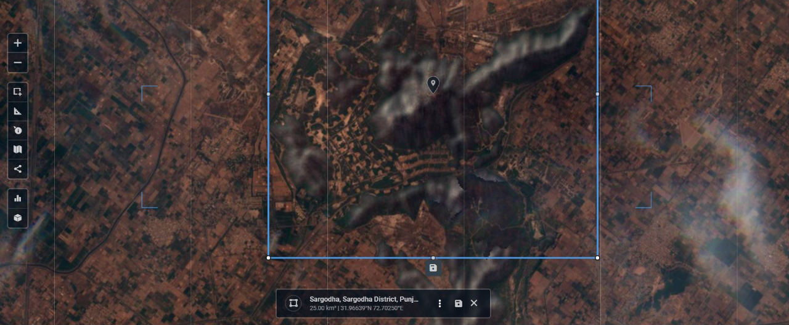Screen dimensions: 789x325
Task: Click the left-edge midpoint handle of the selection
Action: 268,94
